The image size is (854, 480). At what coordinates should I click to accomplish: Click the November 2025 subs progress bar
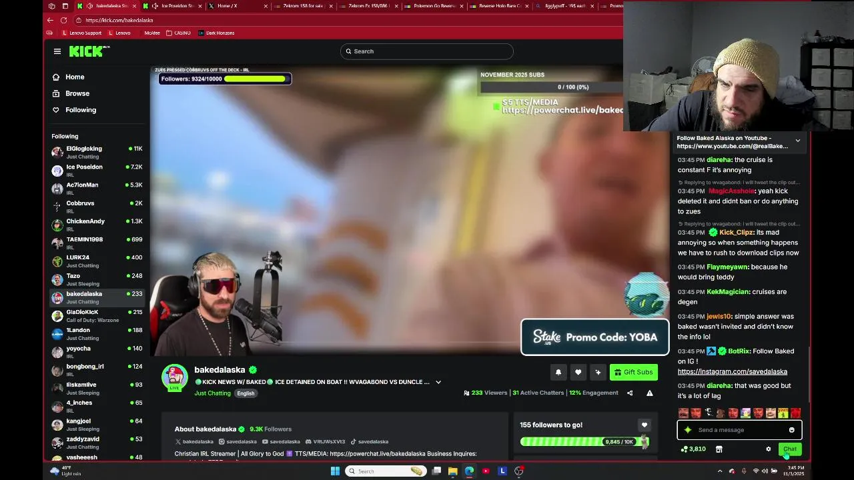click(x=551, y=87)
